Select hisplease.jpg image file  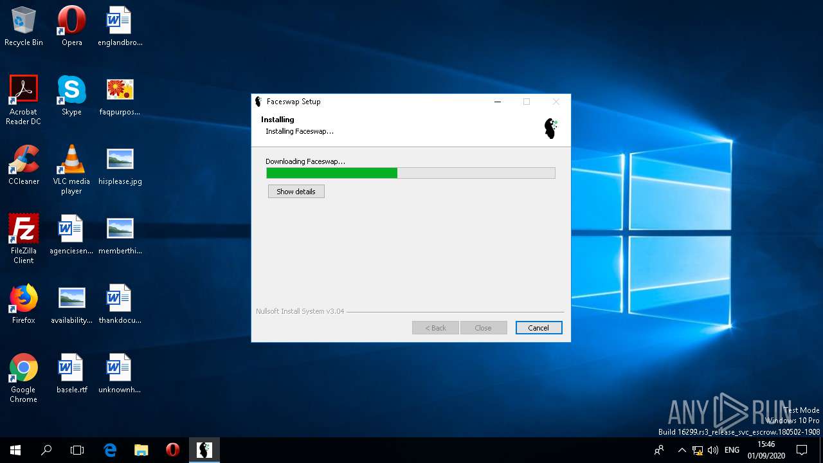tap(120, 165)
